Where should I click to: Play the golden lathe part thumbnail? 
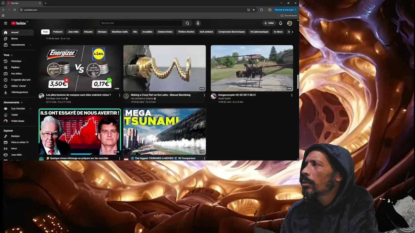[164, 68]
